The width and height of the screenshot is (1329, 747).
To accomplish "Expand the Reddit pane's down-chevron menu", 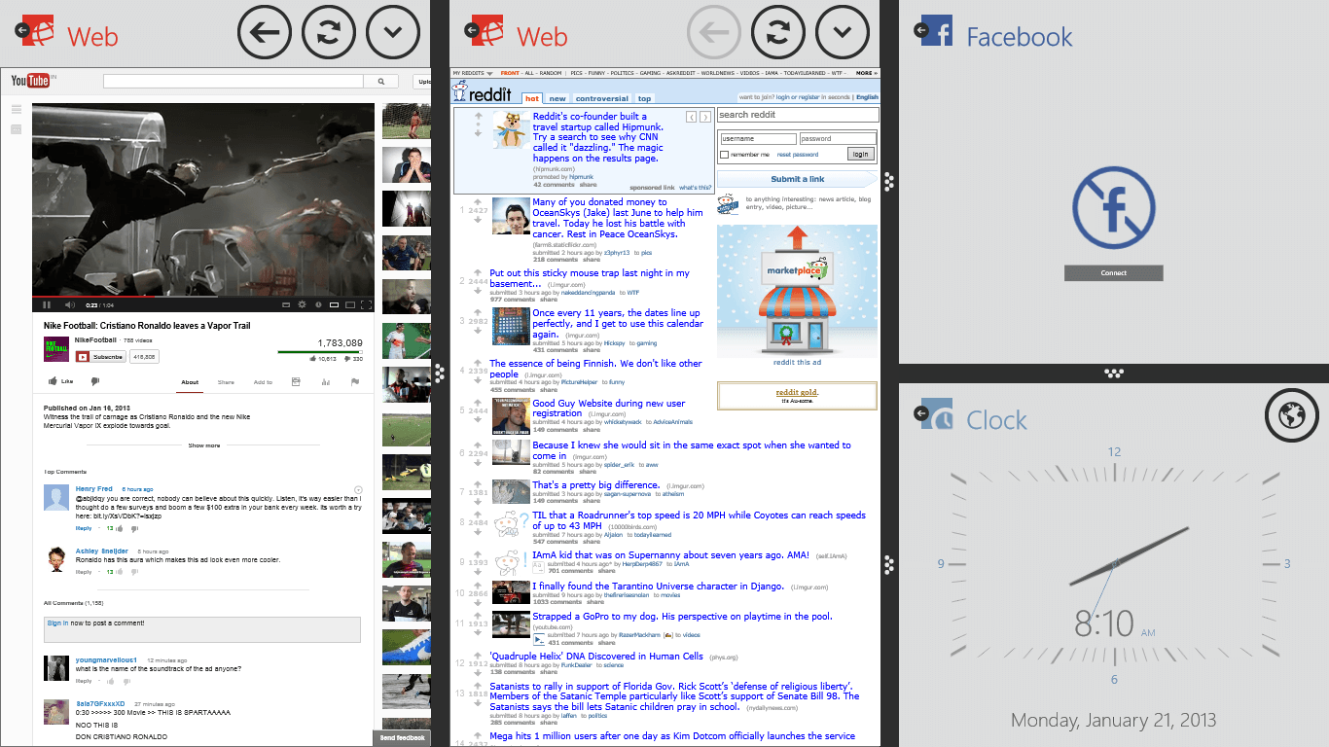I will (x=842, y=34).
